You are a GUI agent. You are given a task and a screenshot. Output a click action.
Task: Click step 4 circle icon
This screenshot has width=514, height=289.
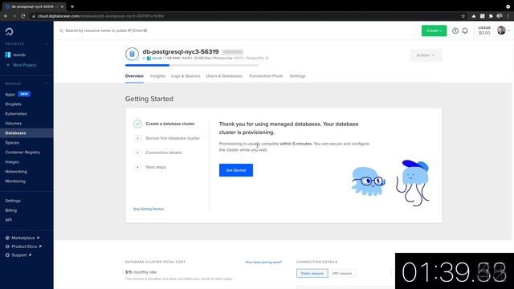(137, 167)
